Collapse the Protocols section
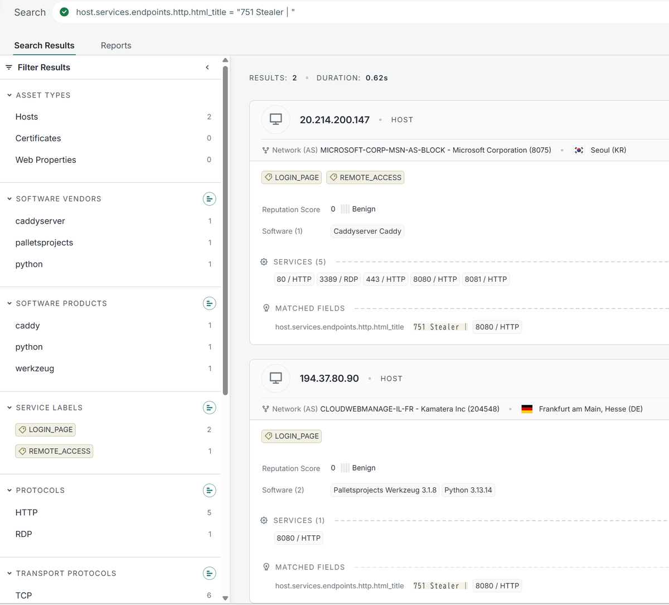The width and height of the screenshot is (669, 605). point(9,490)
